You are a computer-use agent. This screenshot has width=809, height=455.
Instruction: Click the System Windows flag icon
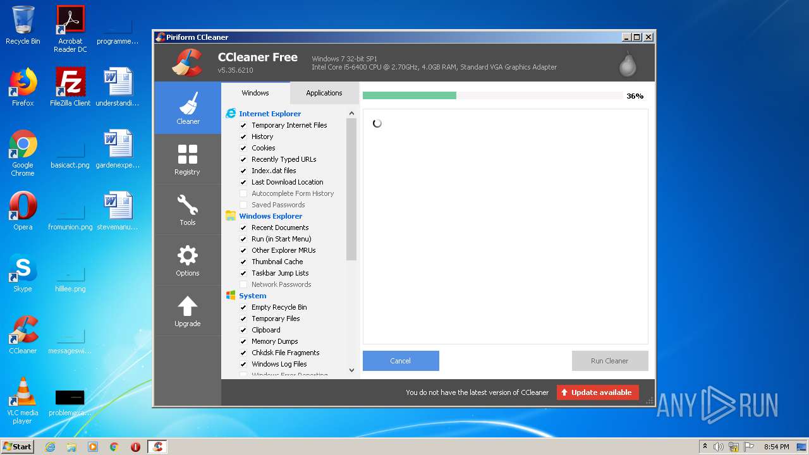coord(231,296)
